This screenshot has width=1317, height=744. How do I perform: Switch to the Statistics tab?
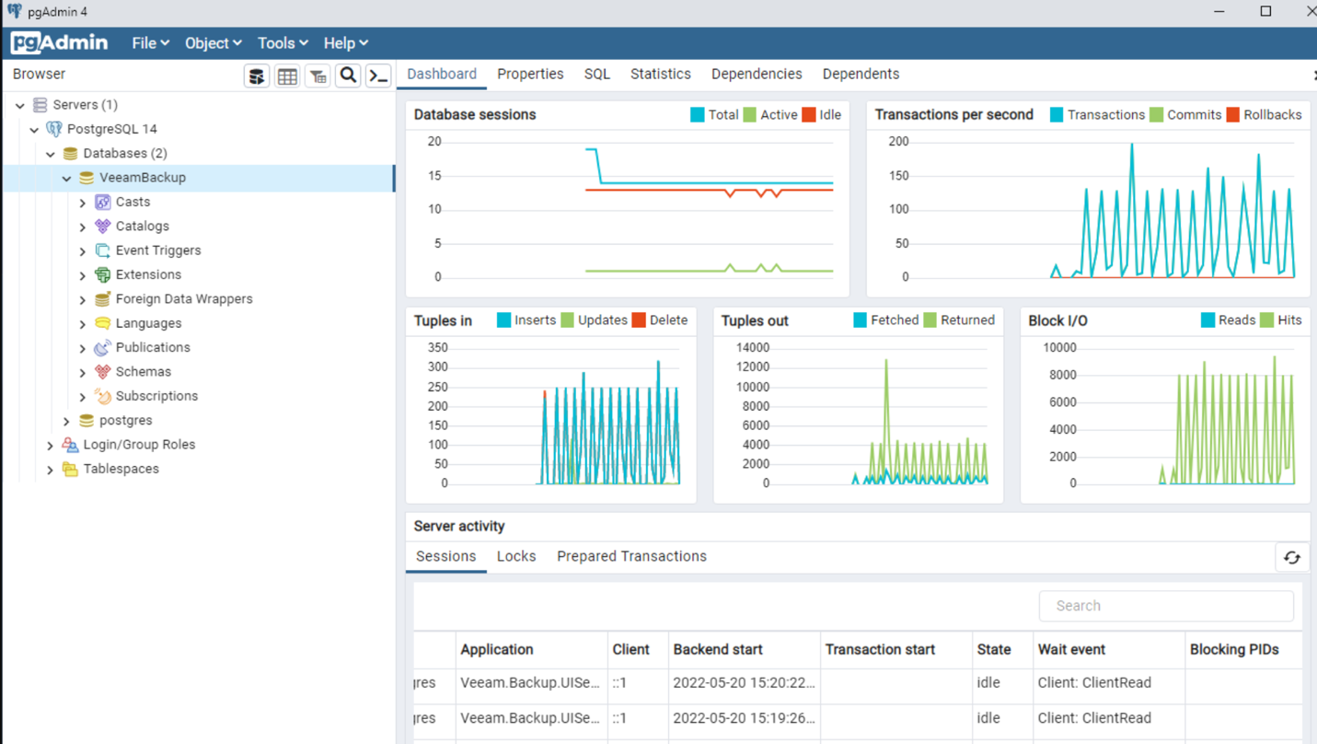[660, 74]
